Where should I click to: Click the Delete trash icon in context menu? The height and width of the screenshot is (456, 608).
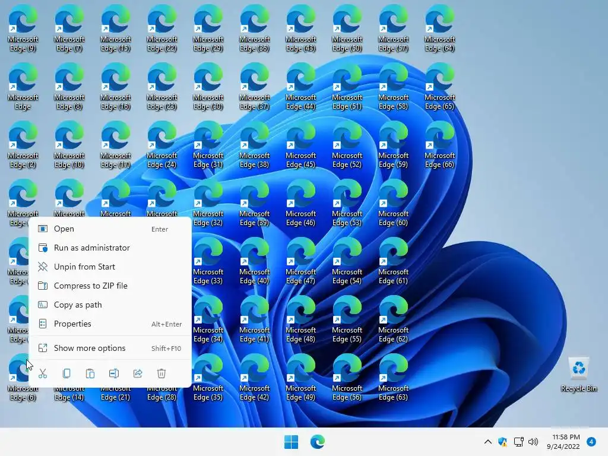point(161,373)
